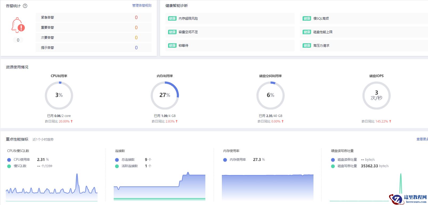This screenshot has height=205, width=428.
Task: Select the 紧急告警 row
Action: (93, 17)
